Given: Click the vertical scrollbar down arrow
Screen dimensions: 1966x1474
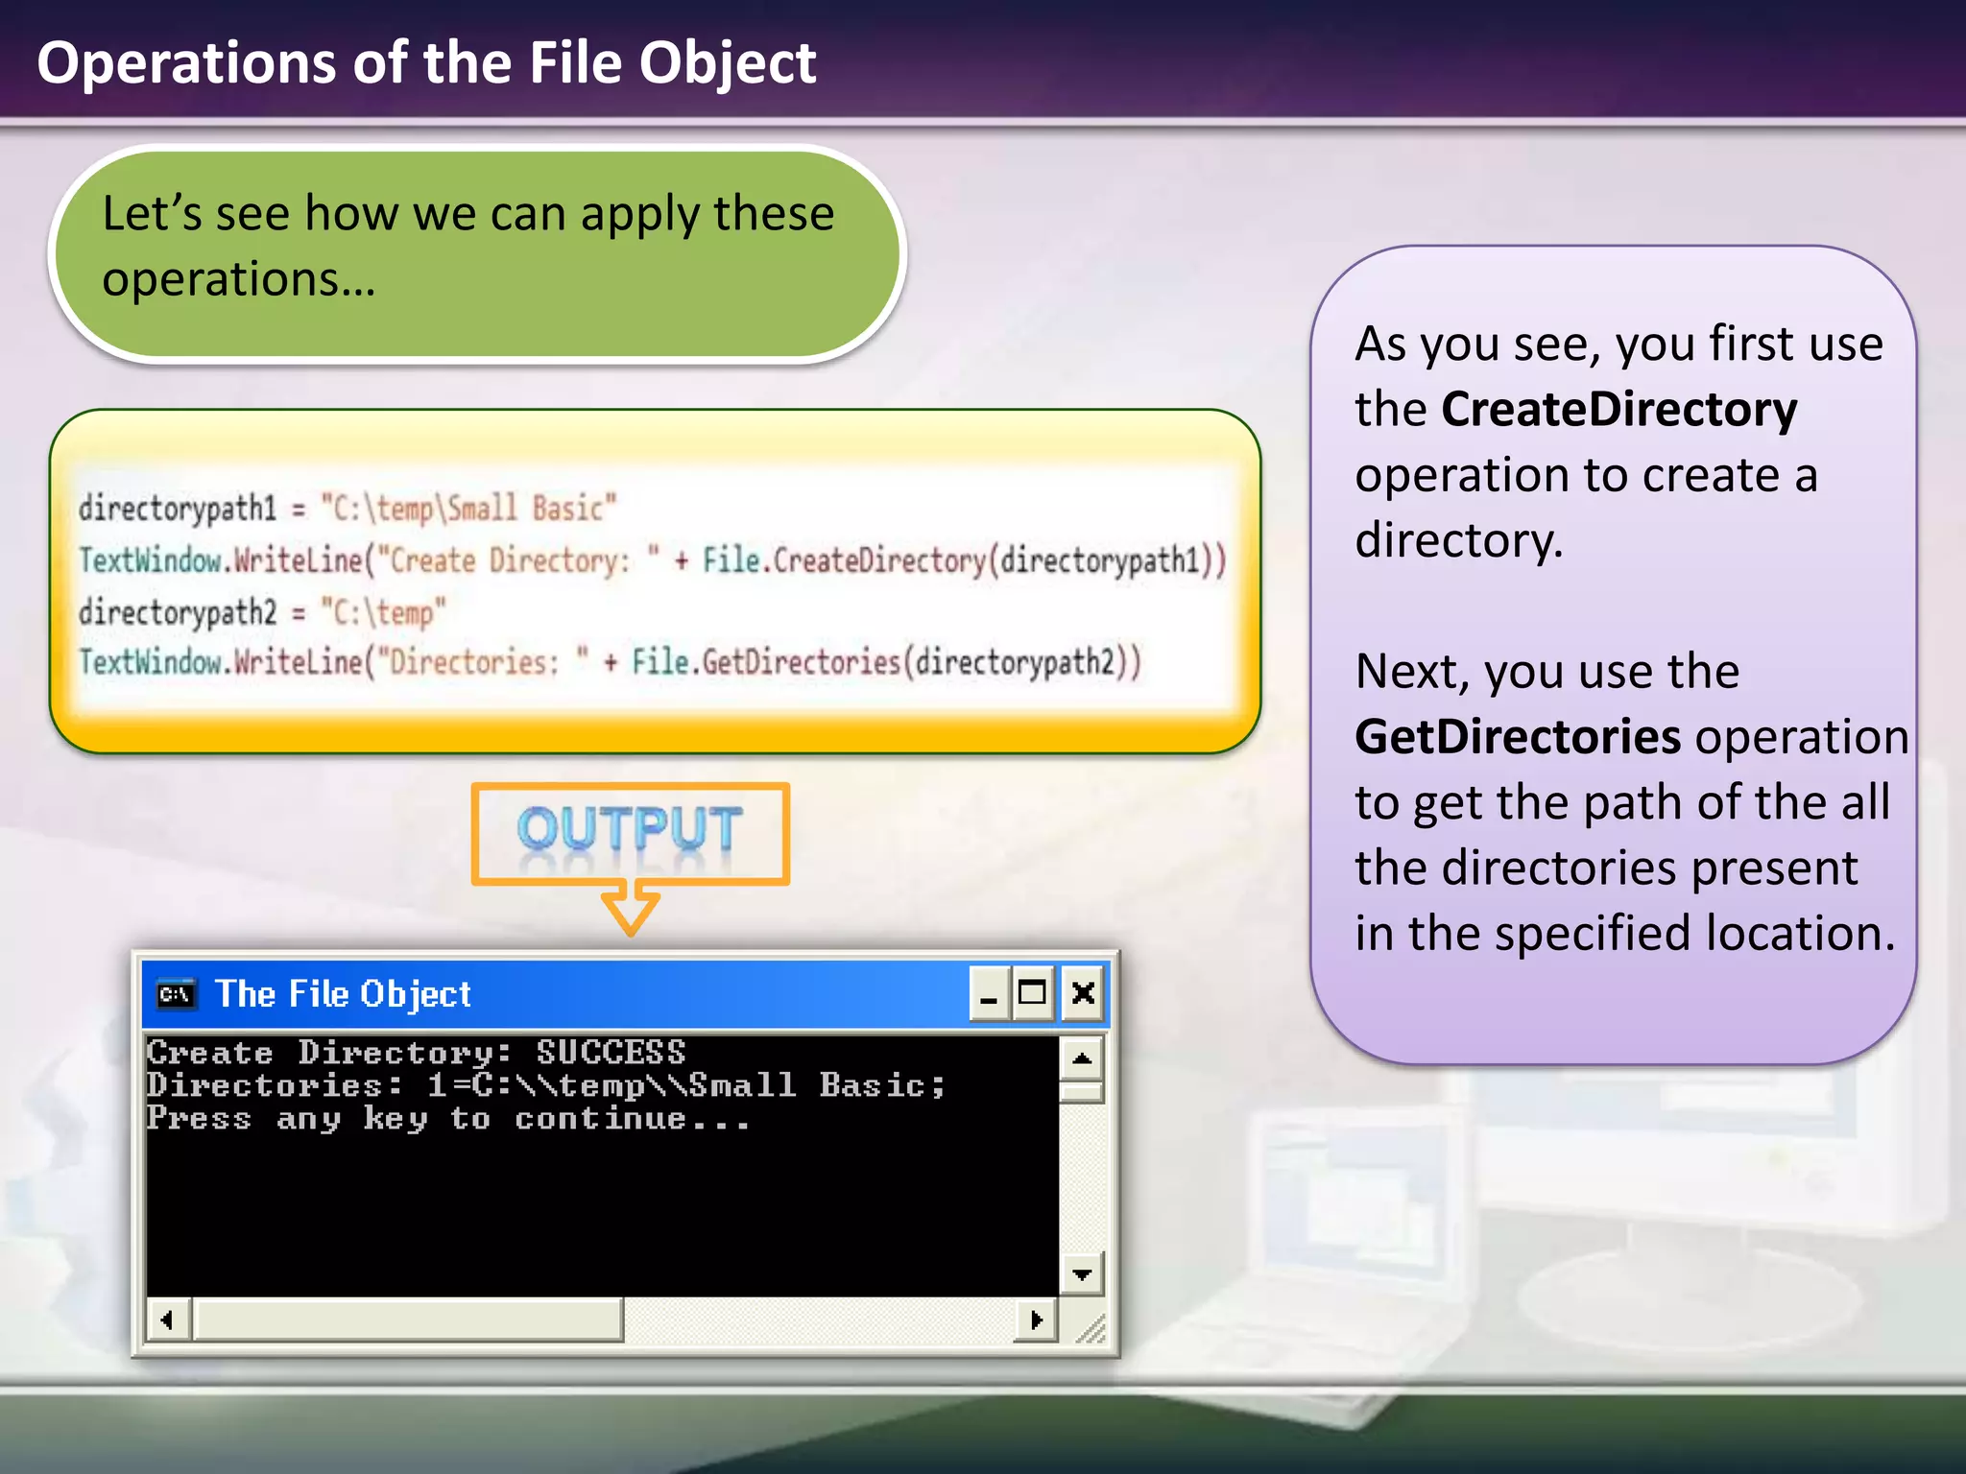Looking at the screenshot, I should tap(1082, 1273).
